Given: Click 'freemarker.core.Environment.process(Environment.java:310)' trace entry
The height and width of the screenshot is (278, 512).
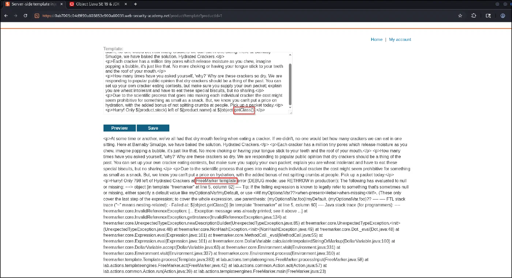Looking at the screenshot, I should (x=279, y=254).
